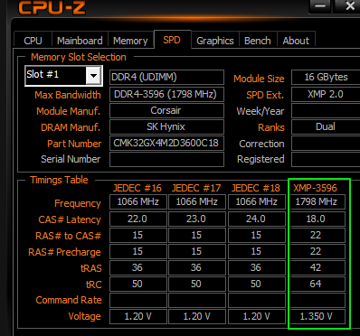Minimize the CPU-Z window
The width and height of the screenshot is (360, 336).
[x=320, y=6]
